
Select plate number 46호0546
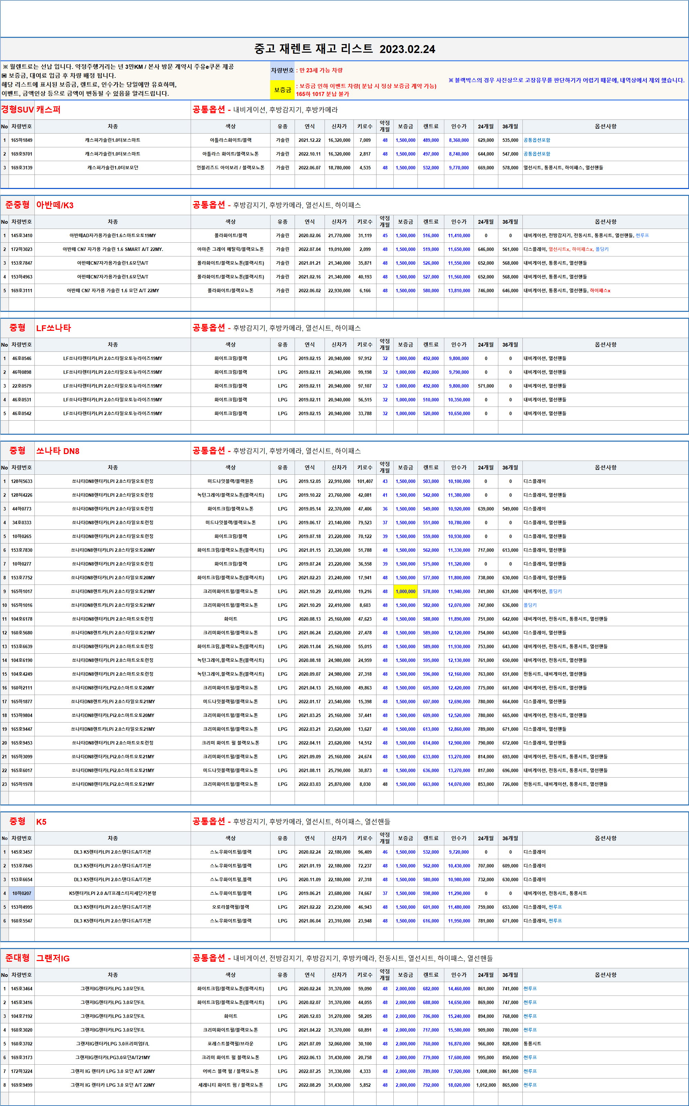[22, 359]
